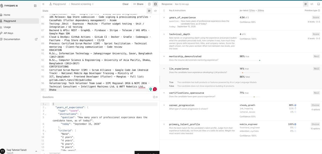
Task: Expand the primary_talent_profile row
Action: (x=164, y=125)
